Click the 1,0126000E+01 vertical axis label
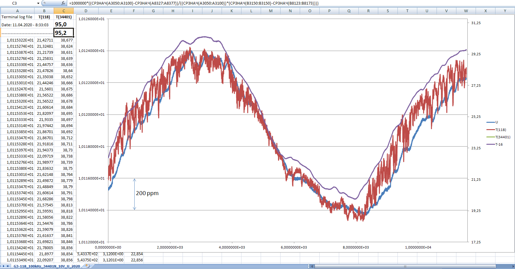This screenshot has height=269, width=515. (91, 19)
